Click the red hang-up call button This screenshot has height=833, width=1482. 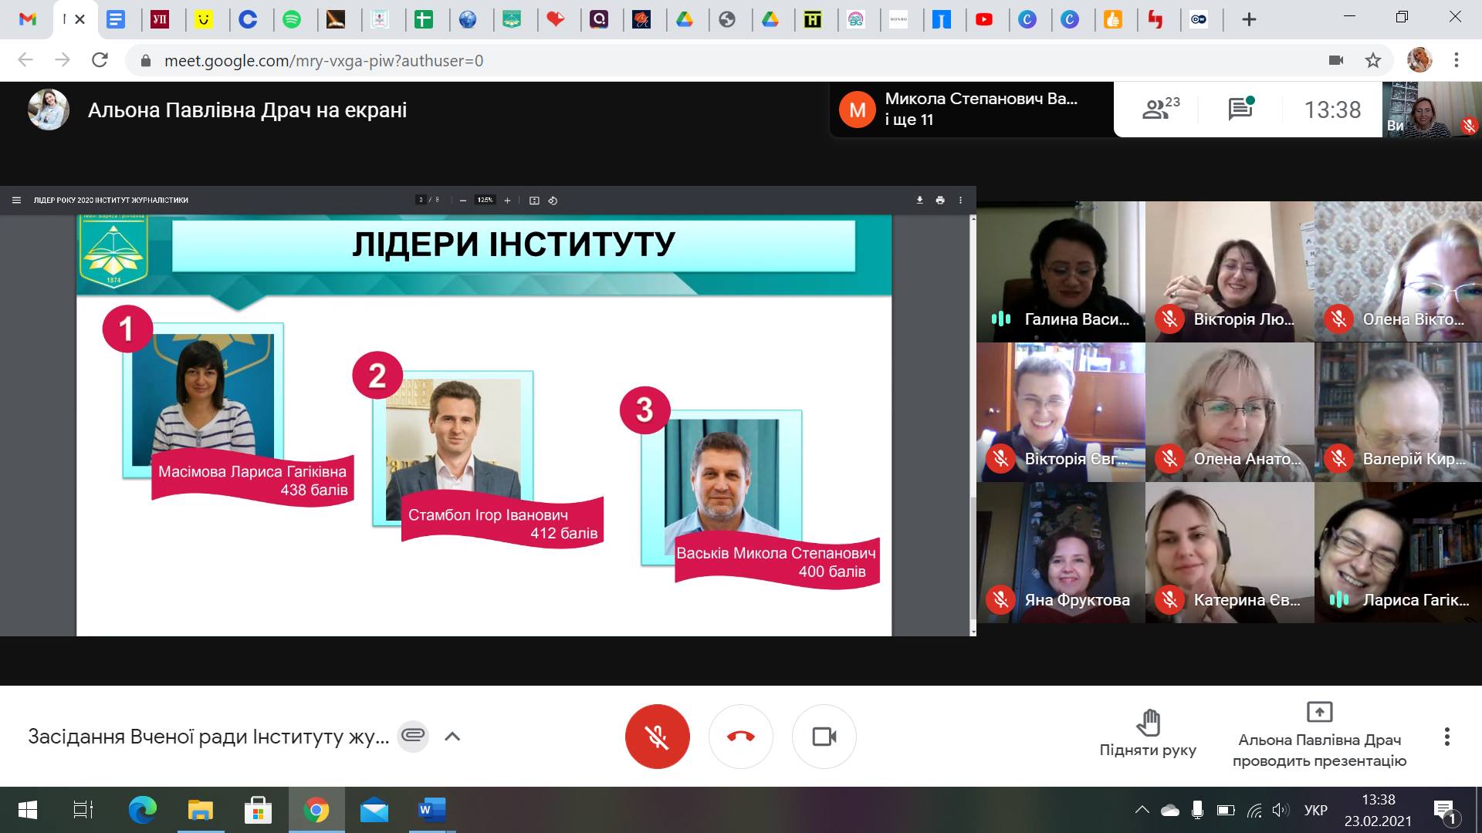(x=740, y=737)
